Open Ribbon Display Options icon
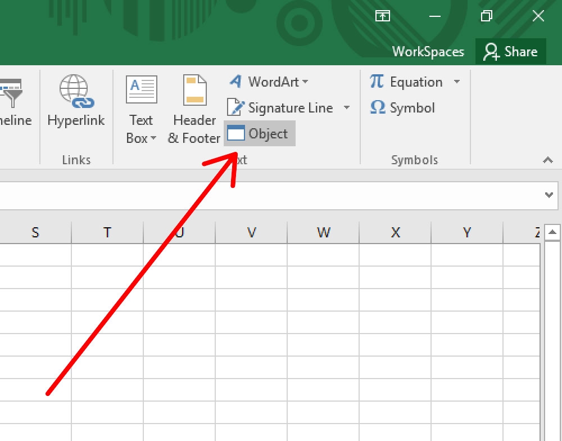Image resolution: width=562 pixels, height=441 pixels. 382,16
